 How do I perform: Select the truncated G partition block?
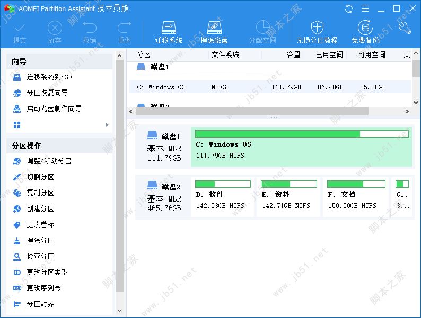402,197
